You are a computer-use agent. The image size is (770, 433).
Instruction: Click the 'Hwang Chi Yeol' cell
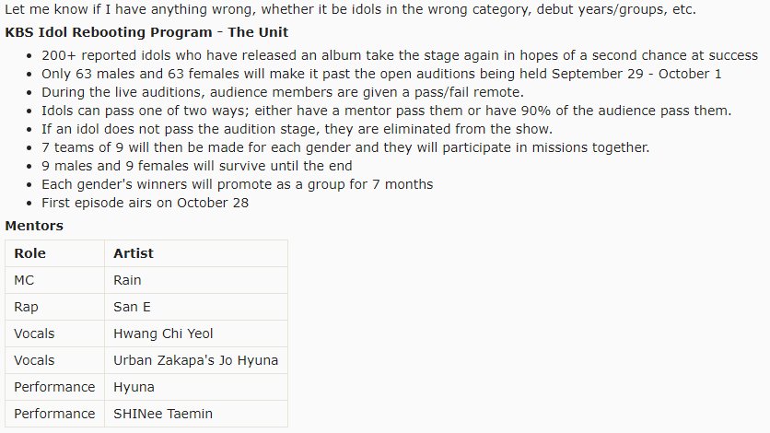click(163, 334)
